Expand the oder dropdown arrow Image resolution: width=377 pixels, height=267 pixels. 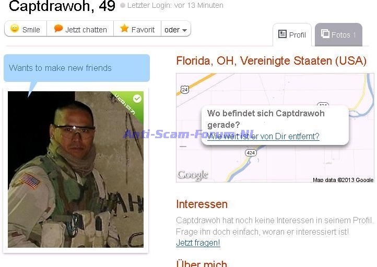pos(184,30)
